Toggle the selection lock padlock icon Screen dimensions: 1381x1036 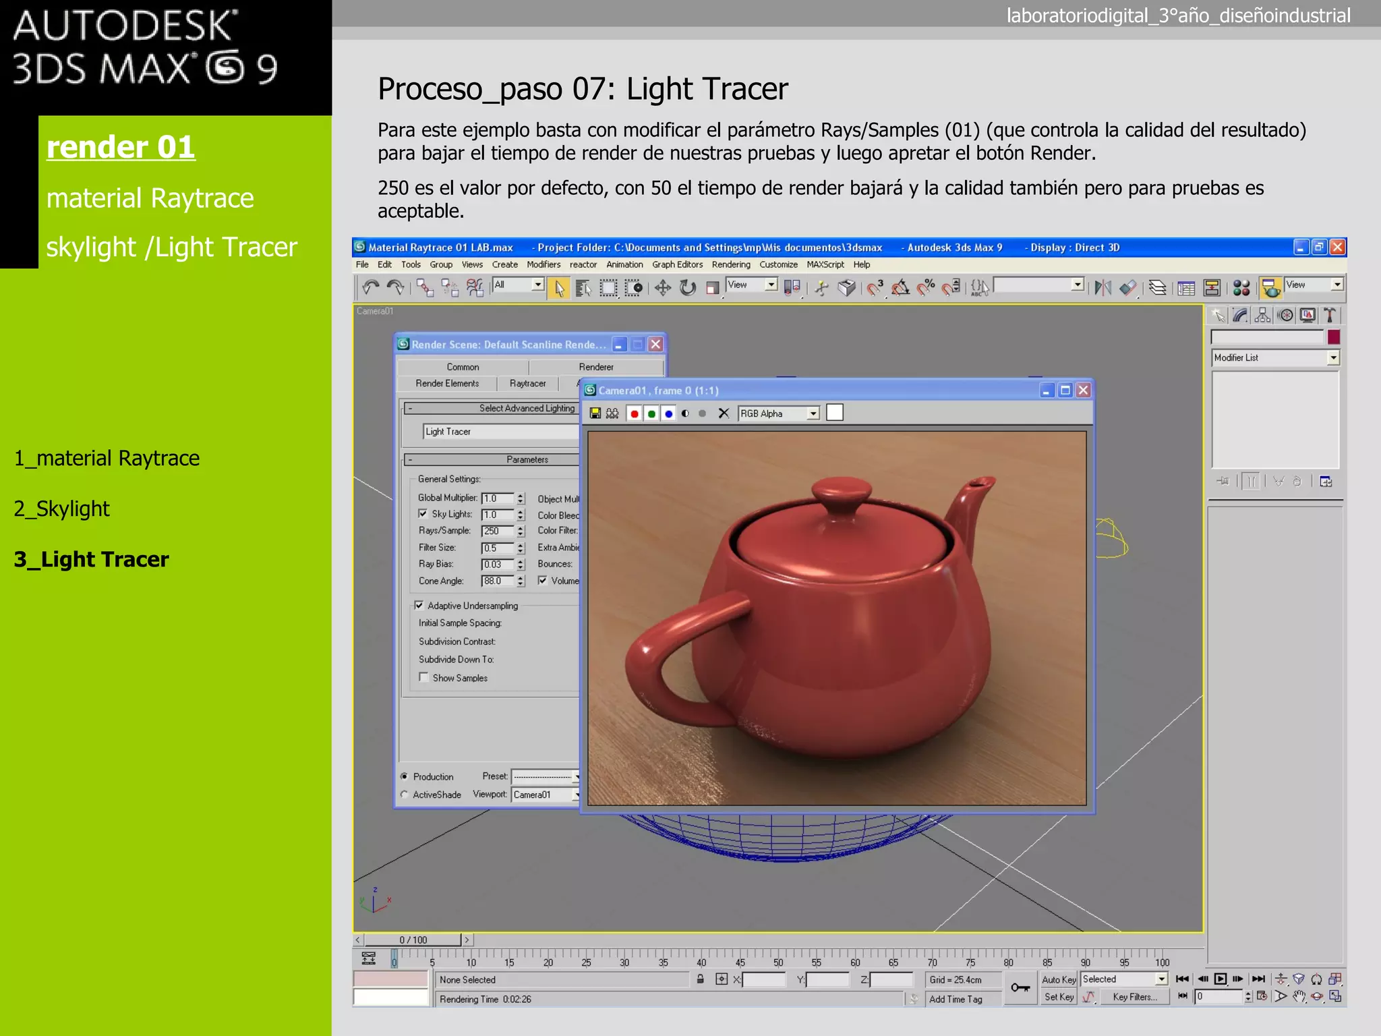pos(701,979)
